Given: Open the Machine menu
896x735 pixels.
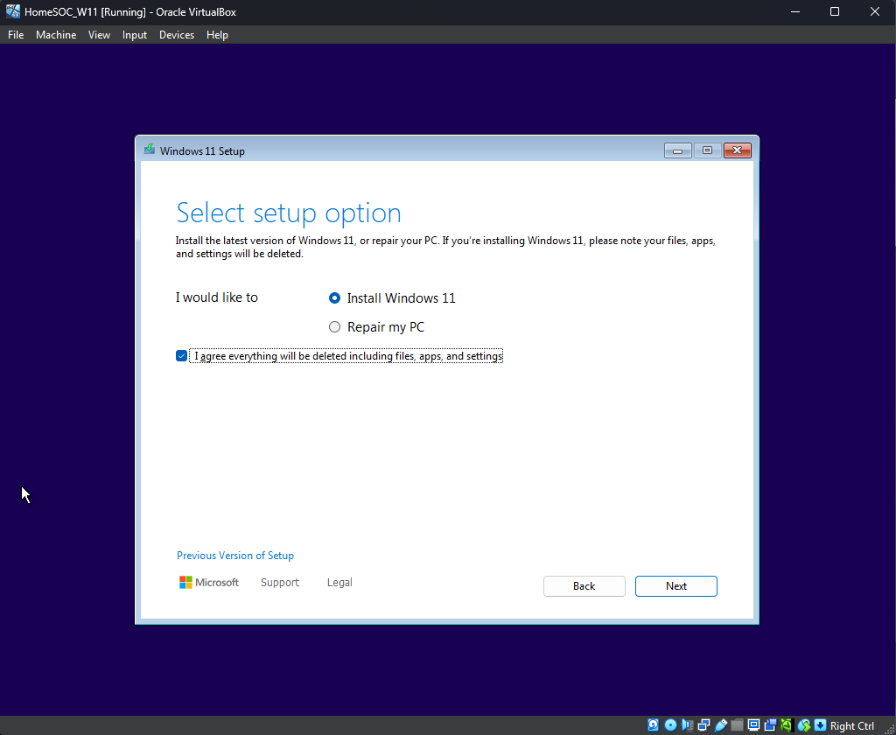Looking at the screenshot, I should (56, 35).
